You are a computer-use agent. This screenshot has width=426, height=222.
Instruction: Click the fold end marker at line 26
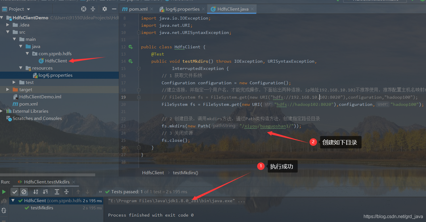[x=139, y=148]
